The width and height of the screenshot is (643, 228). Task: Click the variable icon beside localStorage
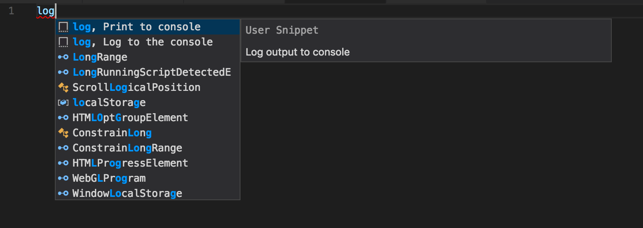(63, 103)
